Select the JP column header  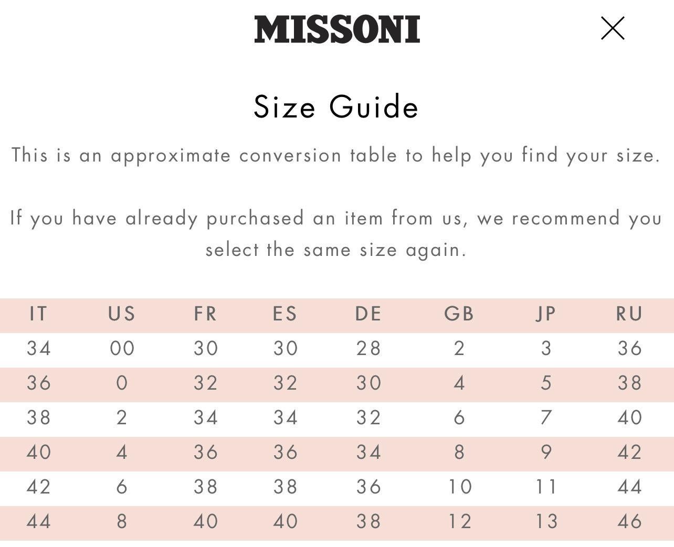(546, 314)
